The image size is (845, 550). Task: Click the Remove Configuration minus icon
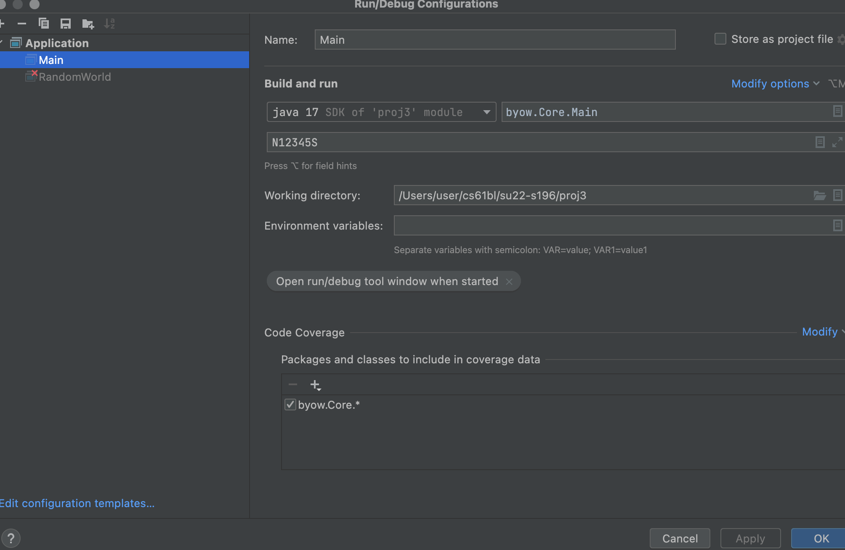(x=22, y=24)
